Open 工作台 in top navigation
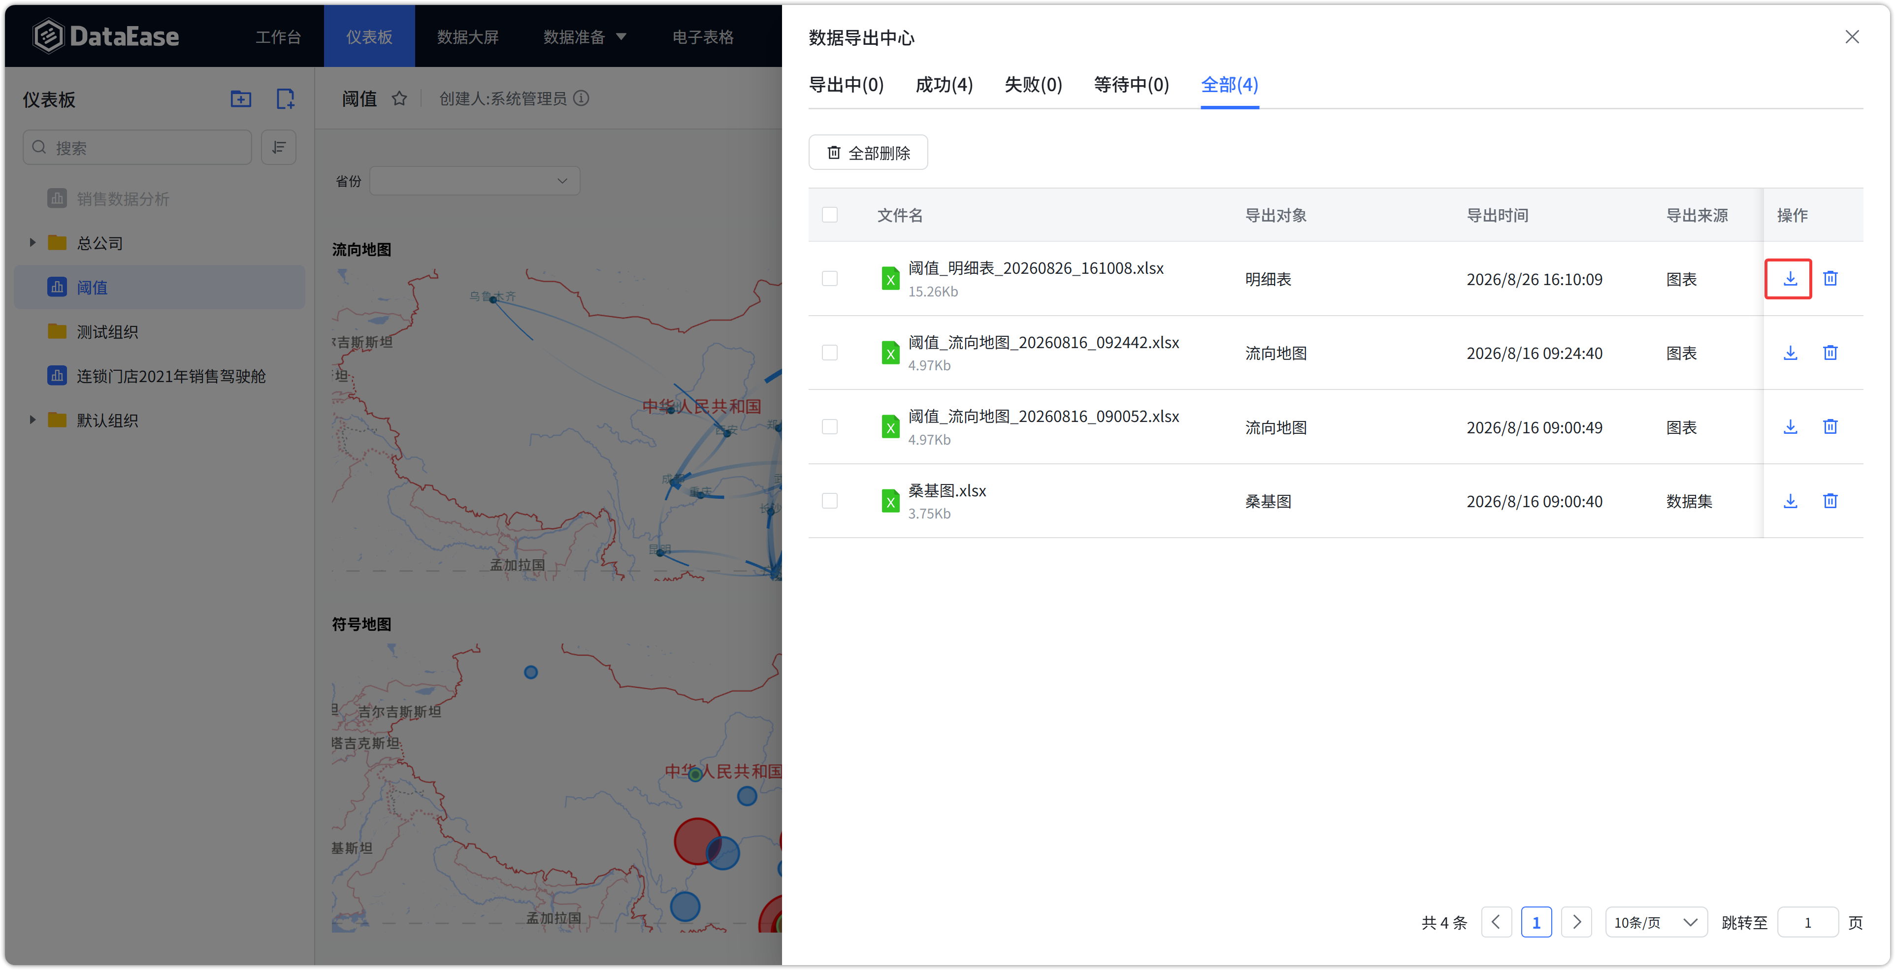This screenshot has height=970, width=1895. (278, 37)
